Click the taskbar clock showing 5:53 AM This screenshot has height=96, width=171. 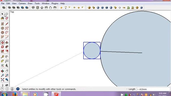click(162, 93)
